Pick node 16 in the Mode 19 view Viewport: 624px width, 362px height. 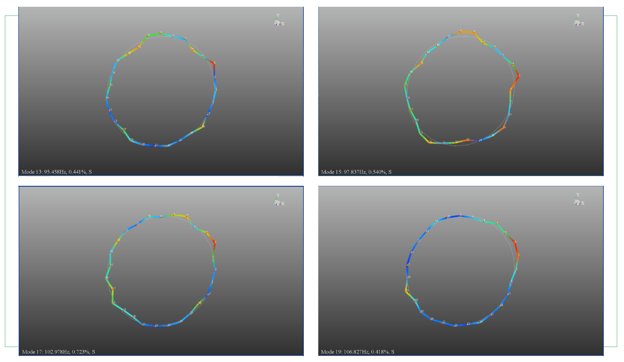[408, 277]
